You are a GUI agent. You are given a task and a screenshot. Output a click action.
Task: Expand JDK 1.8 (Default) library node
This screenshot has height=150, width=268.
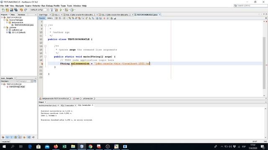(x=7, y=32)
